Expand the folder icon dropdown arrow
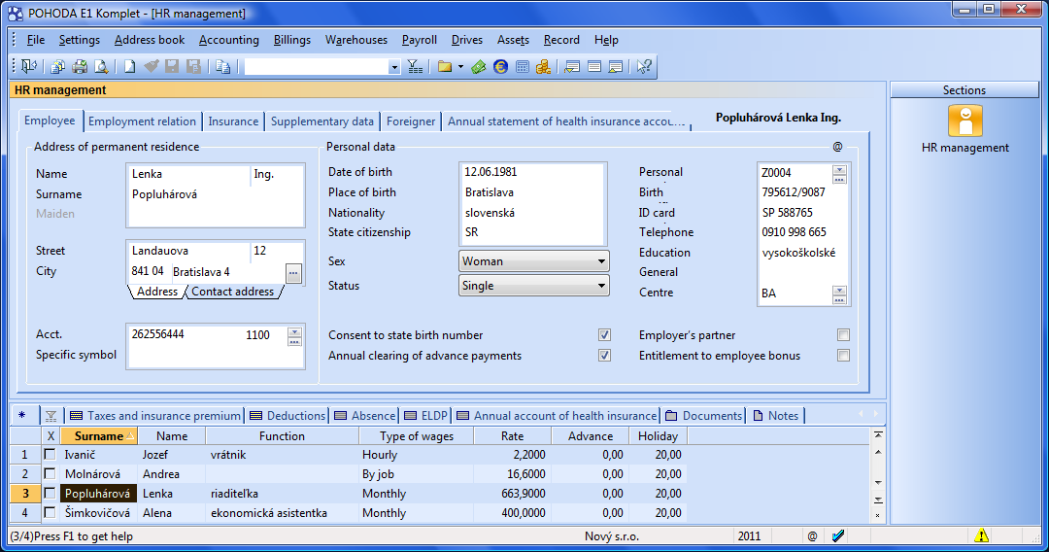The height and width of the screenshot is (552, 1049). (461, 66)
